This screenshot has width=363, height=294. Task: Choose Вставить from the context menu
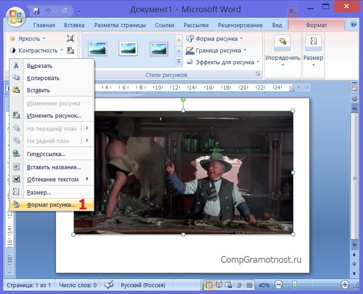click(x=51, y=90)
